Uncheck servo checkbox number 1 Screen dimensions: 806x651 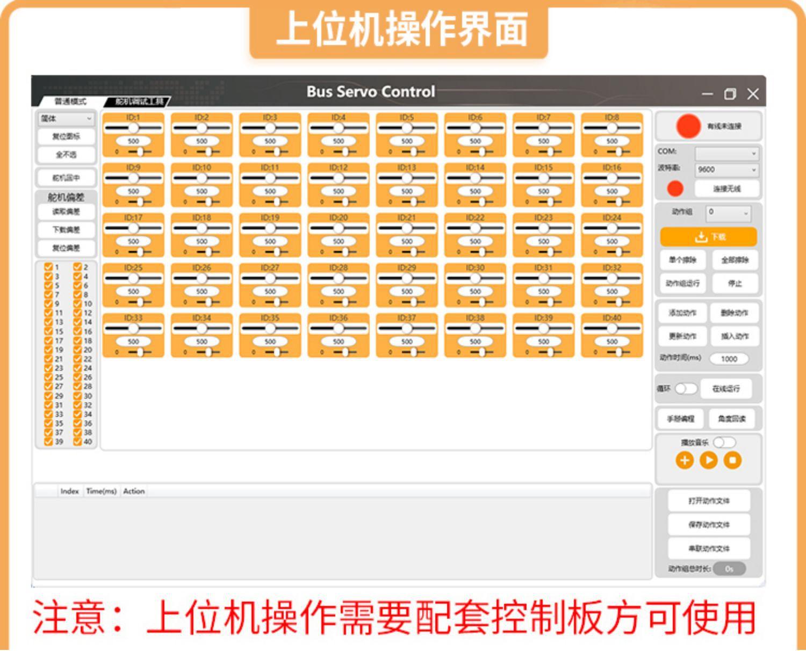pos(49,267)
